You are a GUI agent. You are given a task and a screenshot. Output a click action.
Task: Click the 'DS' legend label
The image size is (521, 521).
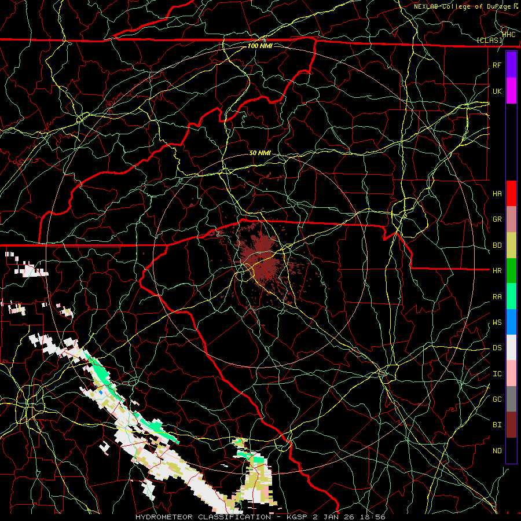[497, 348]
